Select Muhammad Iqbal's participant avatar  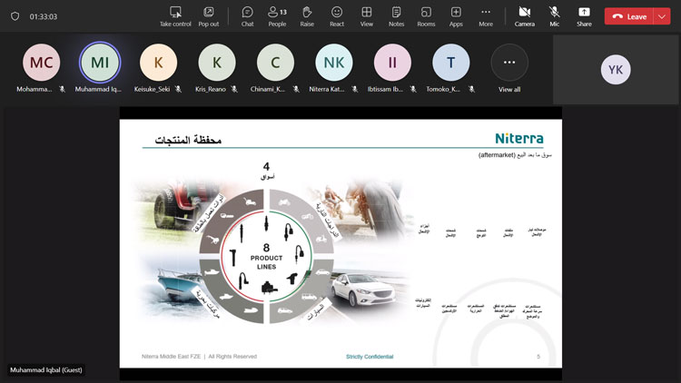(x=99, y=63)
